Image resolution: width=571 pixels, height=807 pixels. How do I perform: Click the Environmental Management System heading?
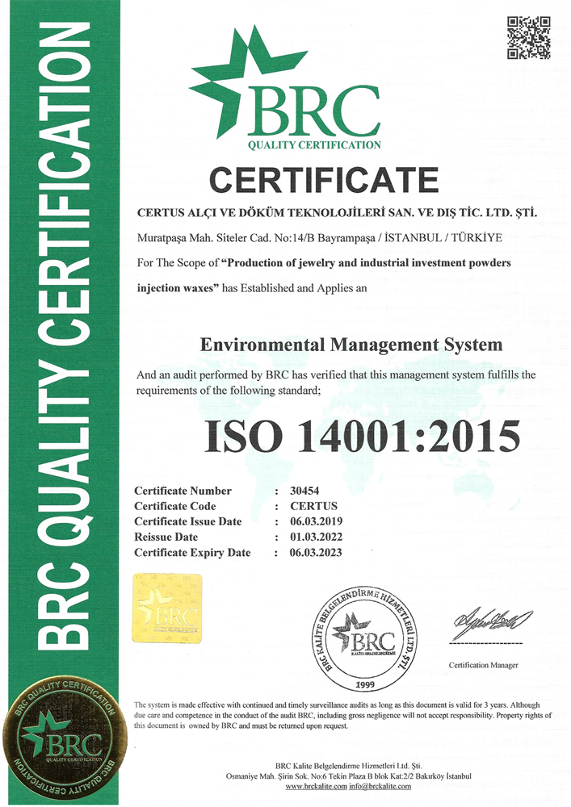[351, 344]
